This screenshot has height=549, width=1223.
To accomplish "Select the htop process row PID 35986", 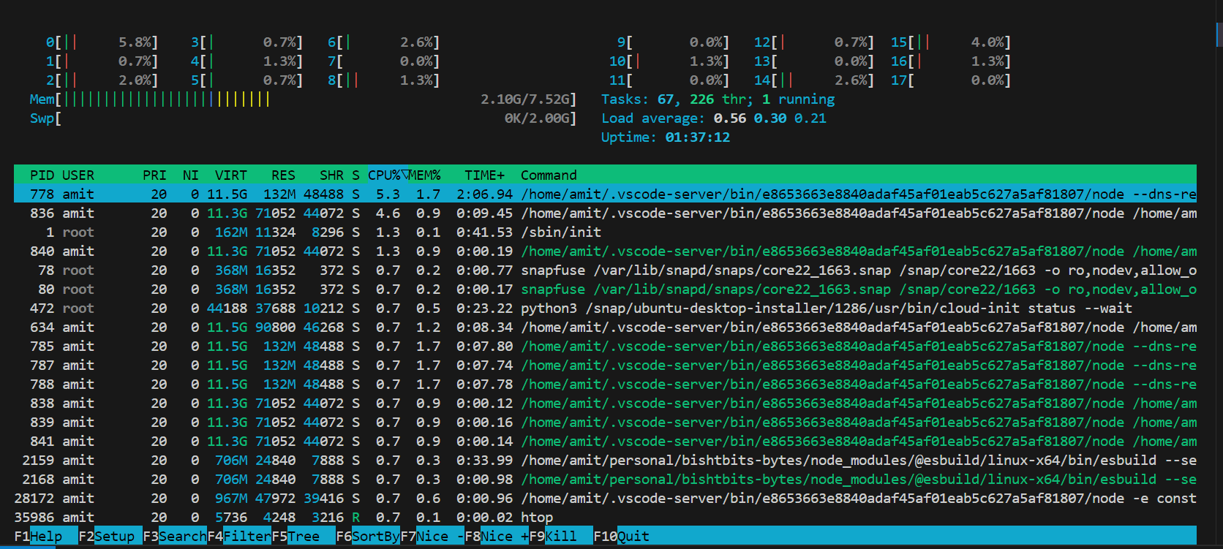I will (605, 517).
